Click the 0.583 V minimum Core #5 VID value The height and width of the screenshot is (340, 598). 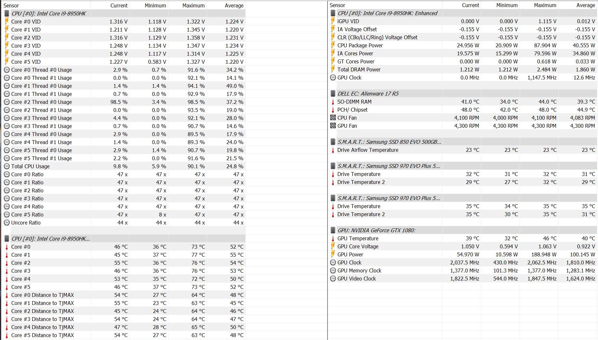157,62
